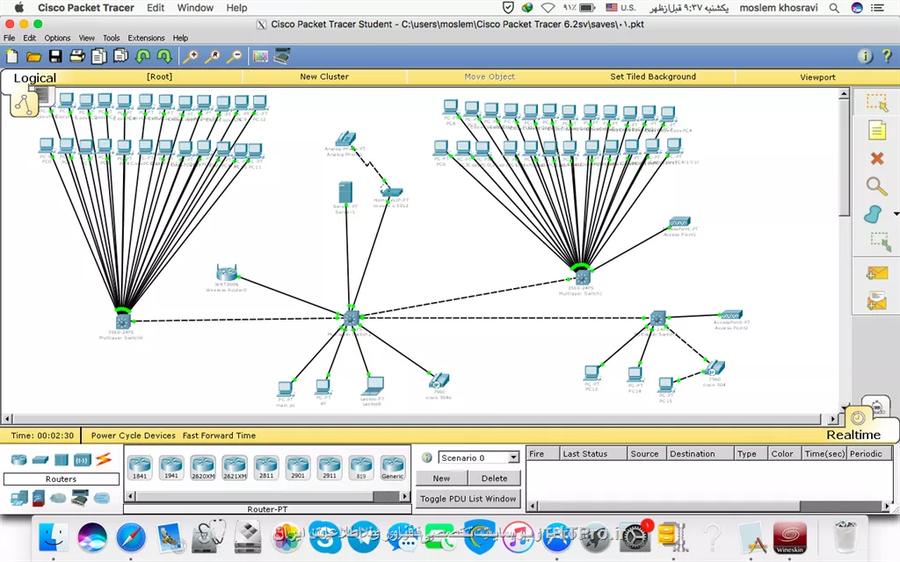This screenshot has width=900, height=562.
Task: Choose the 2901 router model
Action: (297, 467)
